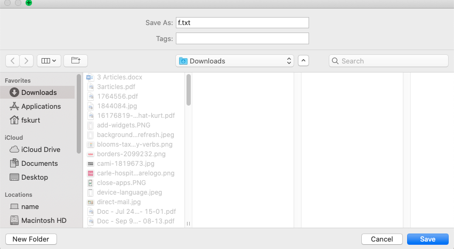This screenshot has height=249, width=454.
Task: Click the green zoom window button
Action: click(x=29, y=3)
